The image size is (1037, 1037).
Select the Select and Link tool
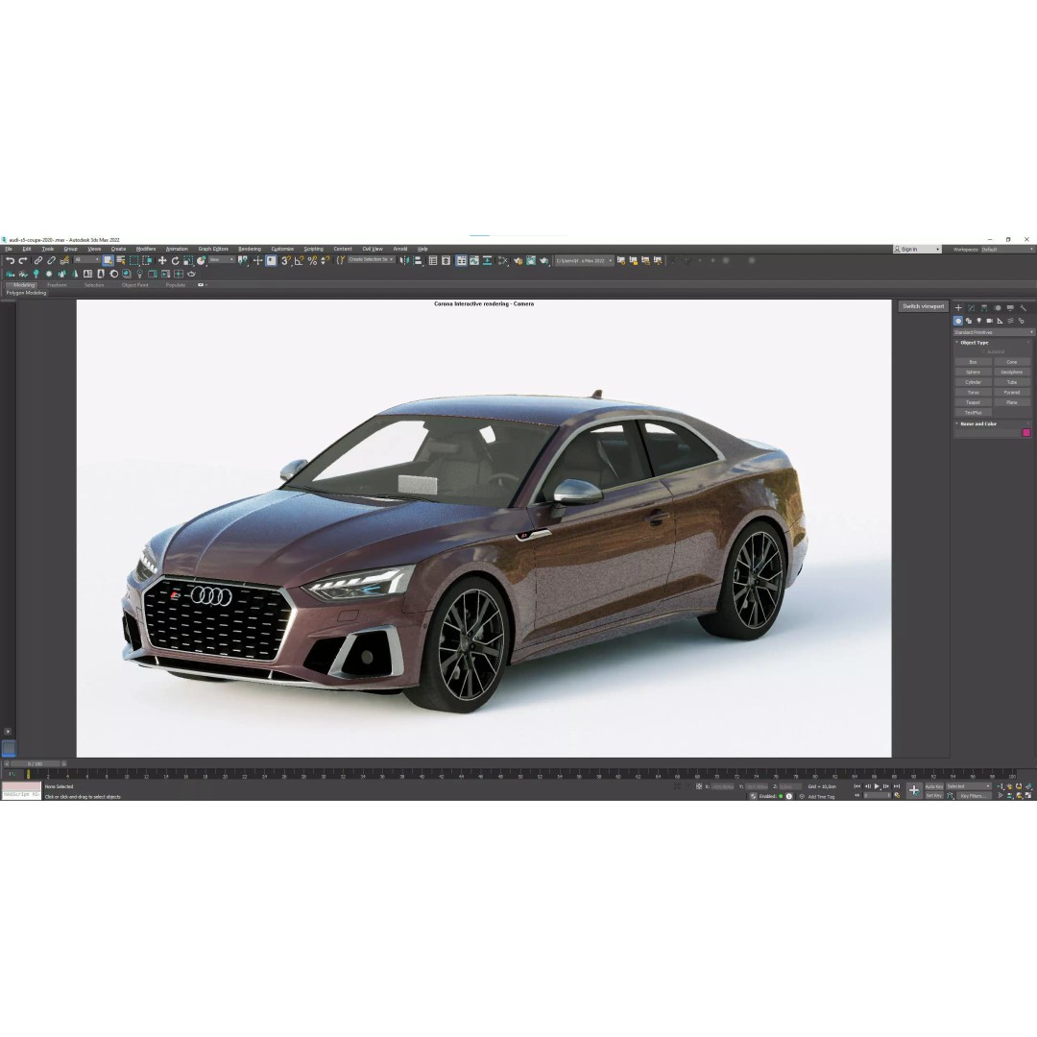tap(38, 260)
